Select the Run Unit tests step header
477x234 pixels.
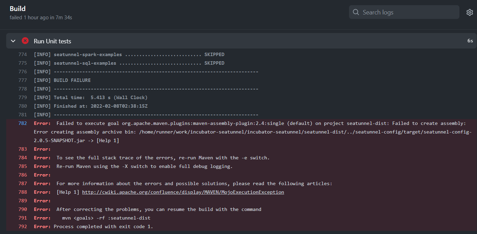(241, 41)
